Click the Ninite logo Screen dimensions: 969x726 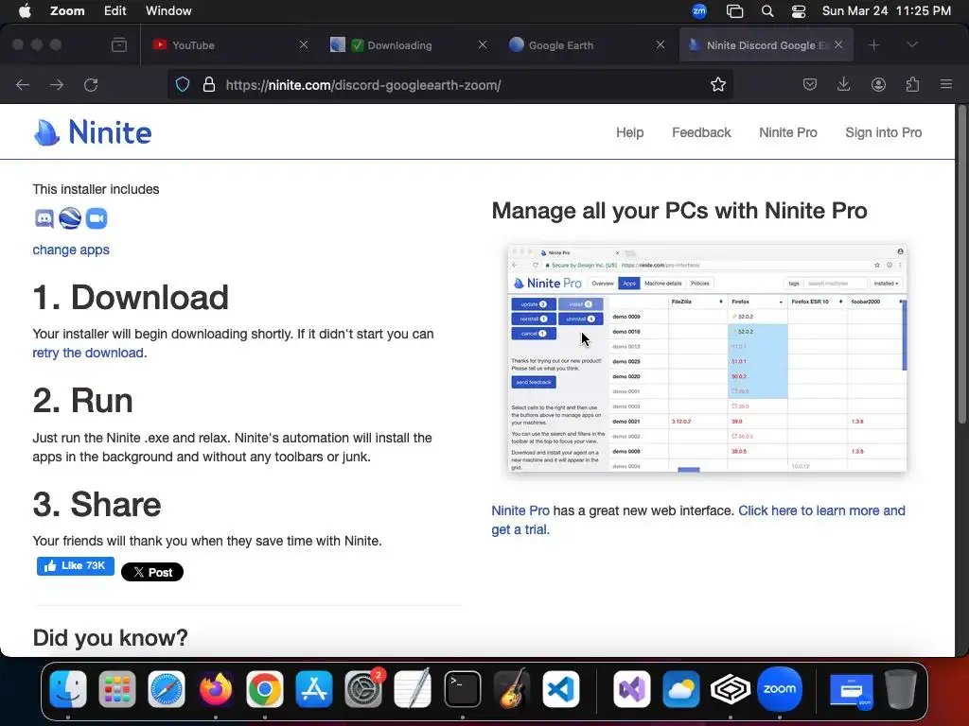pos(93,132)
